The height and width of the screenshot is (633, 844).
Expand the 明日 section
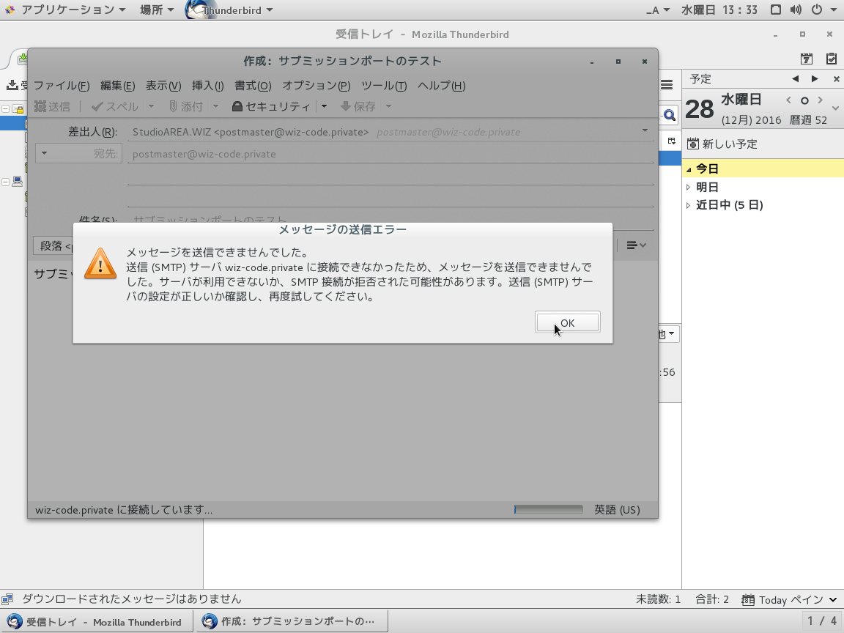coord(689,188)
